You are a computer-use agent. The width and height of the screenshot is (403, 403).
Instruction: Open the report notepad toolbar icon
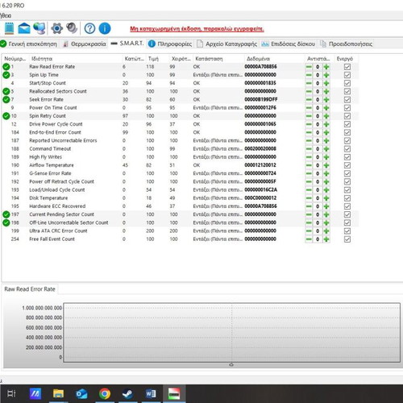pyautogui.click(x=9, y=28)
